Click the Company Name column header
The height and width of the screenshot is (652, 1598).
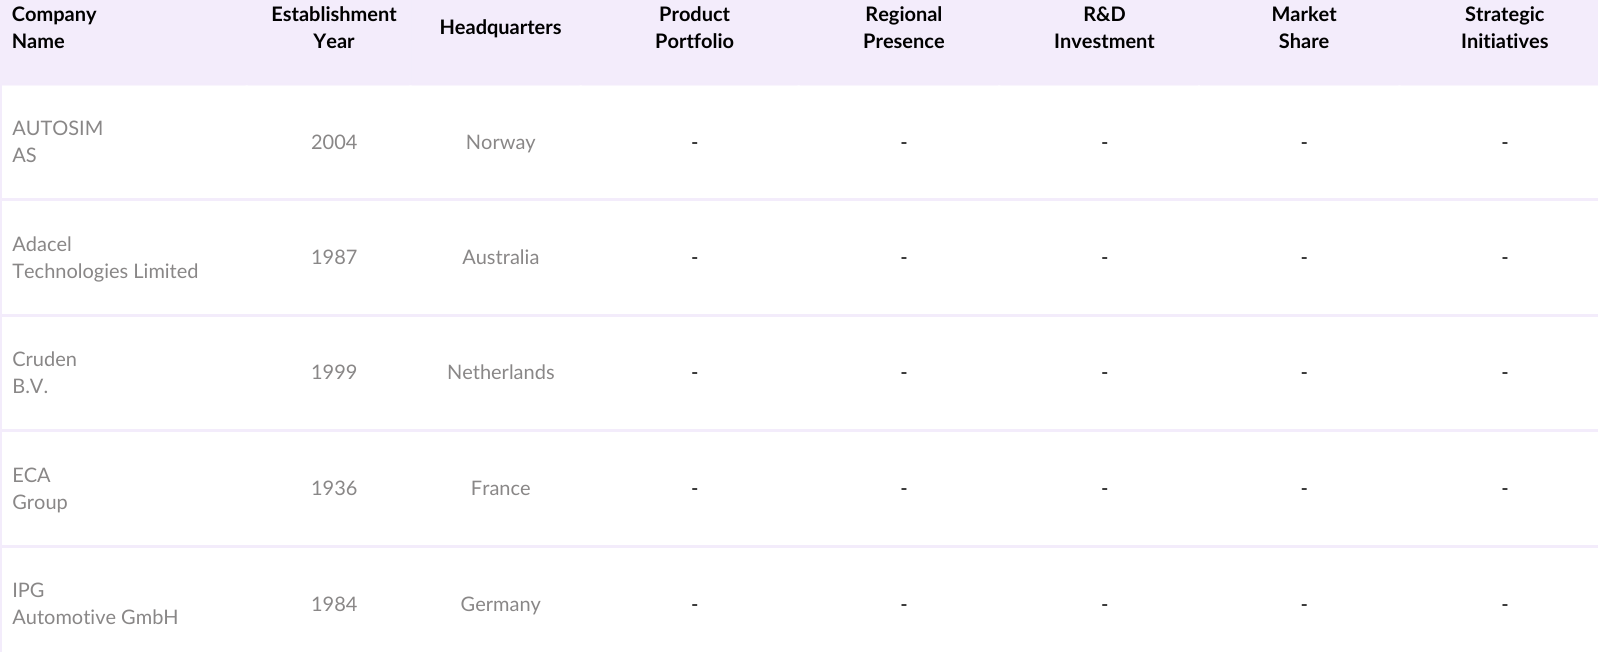pyautogui.click(x=54, y=28)
